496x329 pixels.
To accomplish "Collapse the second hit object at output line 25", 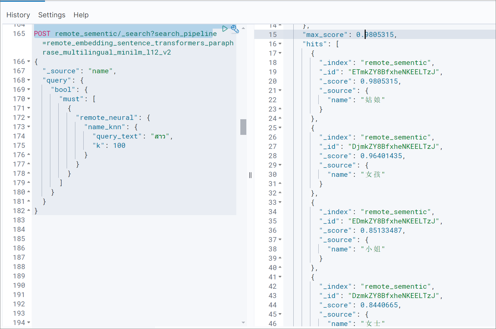I will 280,128.
